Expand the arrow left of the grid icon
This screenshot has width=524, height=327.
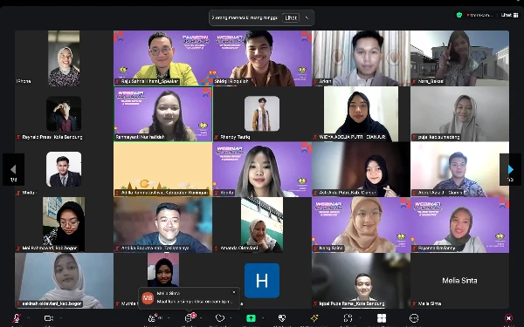(x=360, y=318)
